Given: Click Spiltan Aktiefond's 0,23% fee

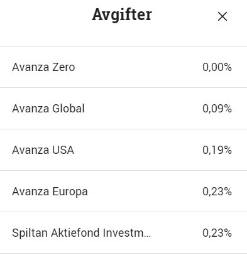Looking at the screenshot, I should [x=217, y=233].
